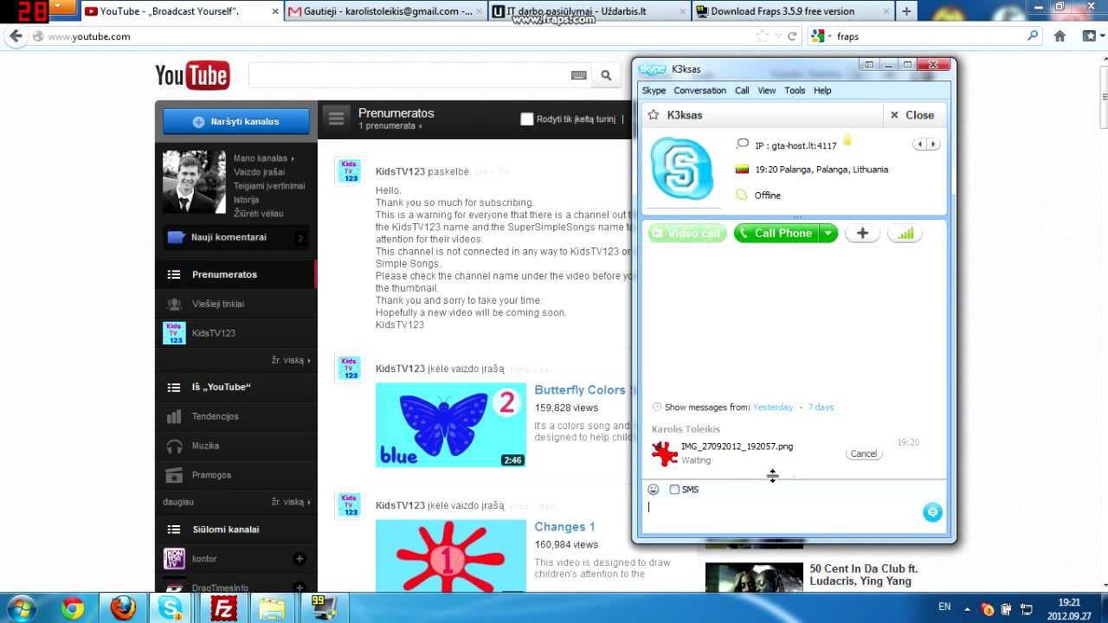Expand Žr. viską next to daugiau
Image resolution: width=1108 pixels, height=623 pixels.
pos(291,502)
